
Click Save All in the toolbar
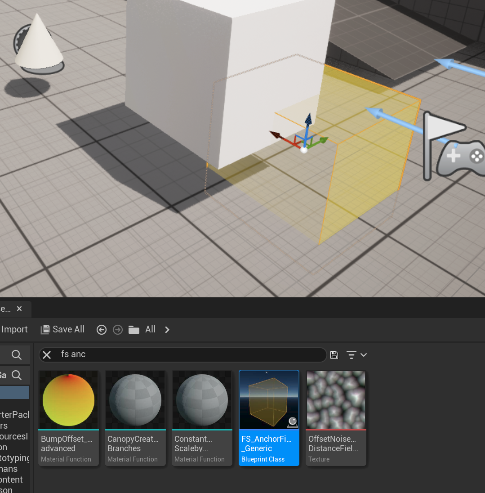tap(63, 330)
